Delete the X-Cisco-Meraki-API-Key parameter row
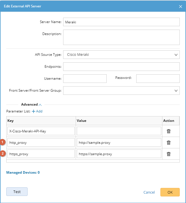 (x=169, y=131)
